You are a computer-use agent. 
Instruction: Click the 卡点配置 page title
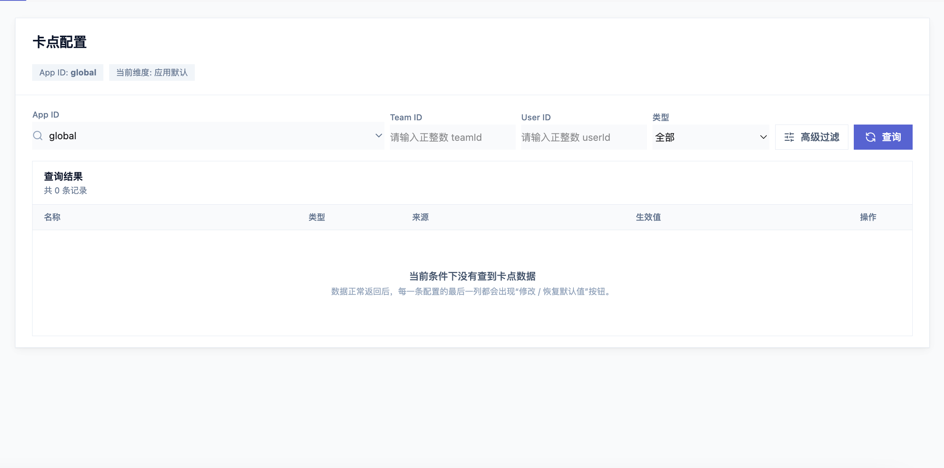[60, 42]
